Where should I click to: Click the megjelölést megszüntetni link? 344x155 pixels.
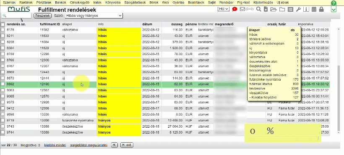pyautogui.click(x=89, y=145)
